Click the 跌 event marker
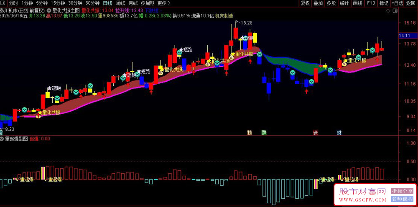418x207 pixels. pos(264,132)
